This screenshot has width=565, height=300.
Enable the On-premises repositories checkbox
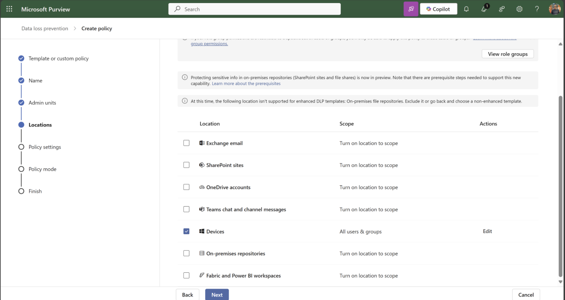186,253
